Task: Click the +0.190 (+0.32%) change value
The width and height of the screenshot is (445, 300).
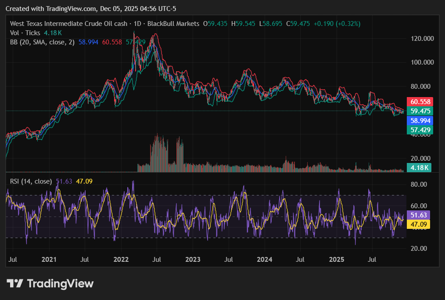Action: tap(335, 24)
